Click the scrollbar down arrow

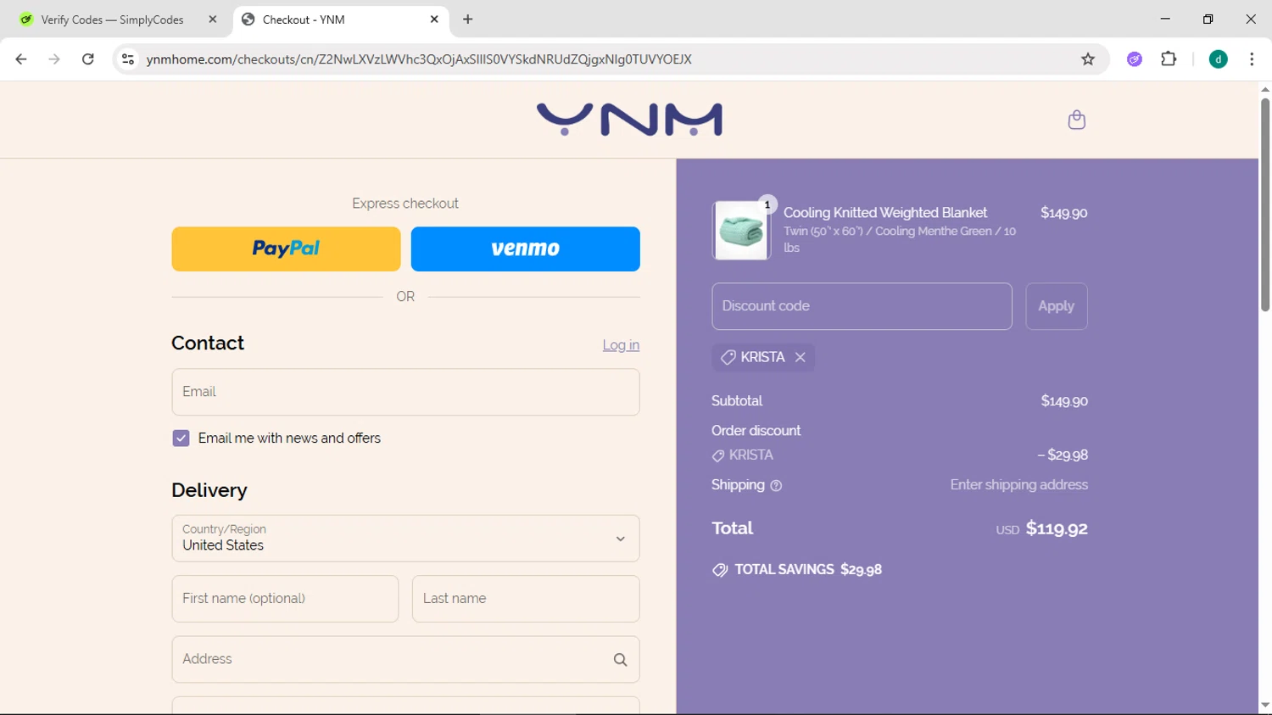1265,706
